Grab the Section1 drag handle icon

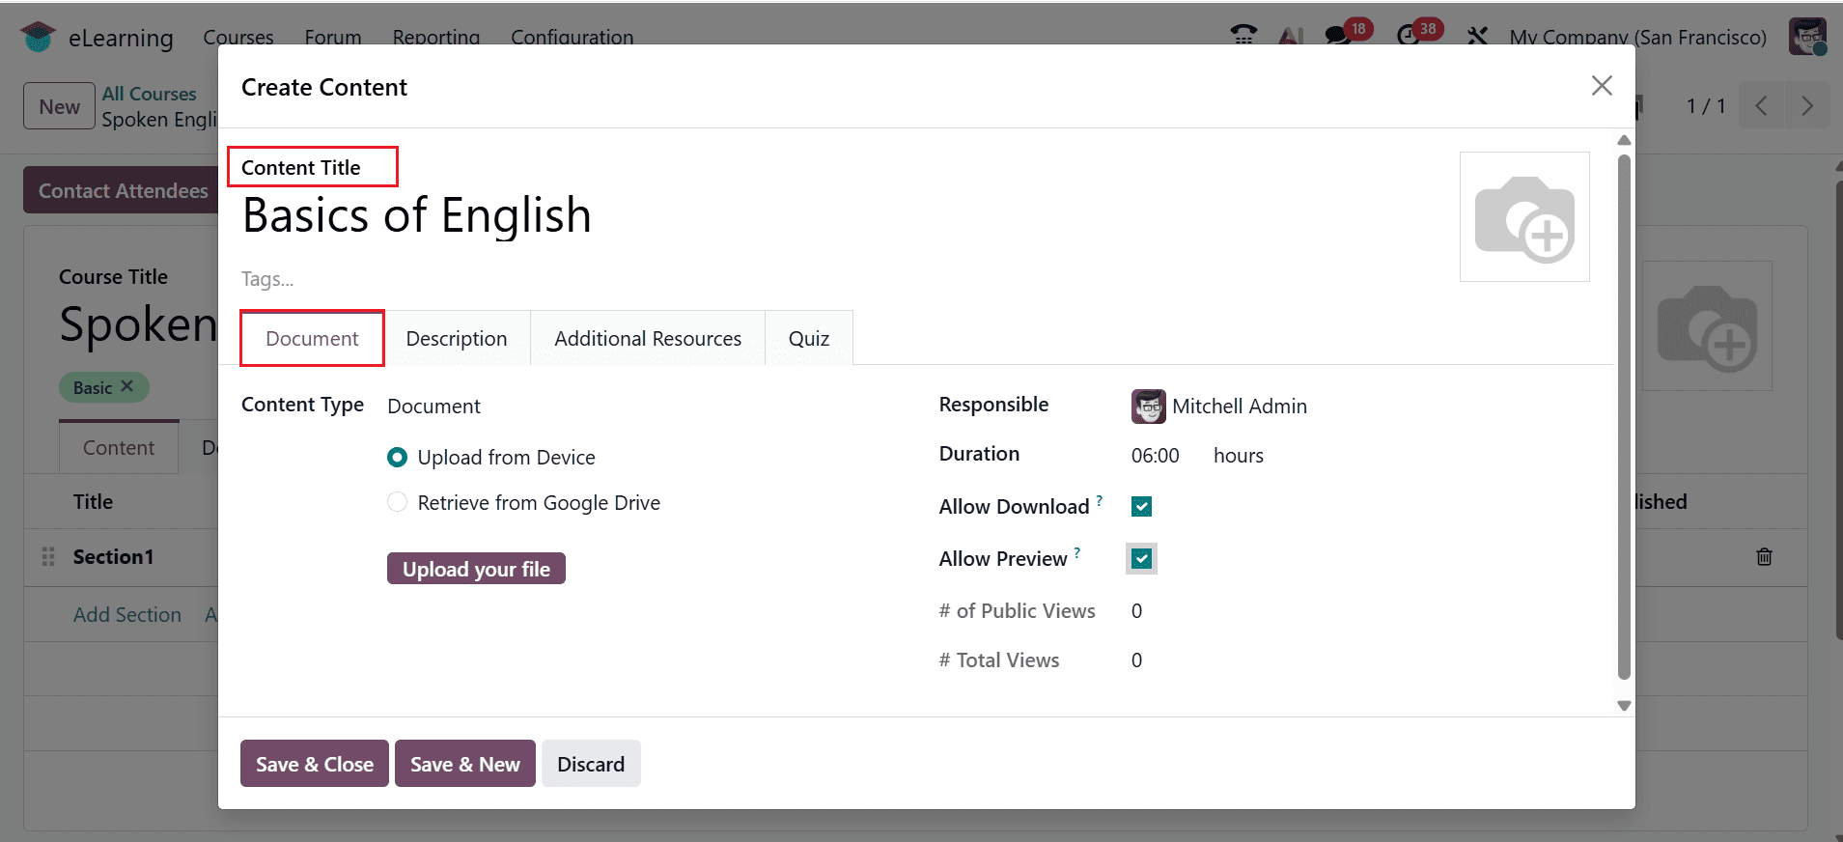48,557
